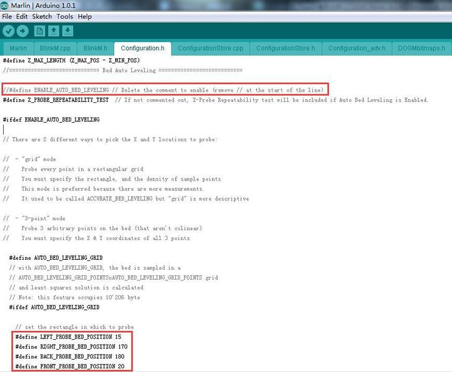Open the Help menu
The image size is (452, 372).
[x=85, y=17]
